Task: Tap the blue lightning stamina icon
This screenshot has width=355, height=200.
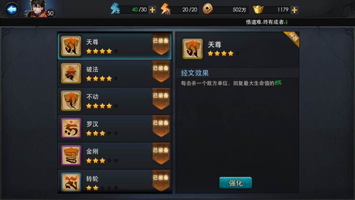Action: click(115, 9)
